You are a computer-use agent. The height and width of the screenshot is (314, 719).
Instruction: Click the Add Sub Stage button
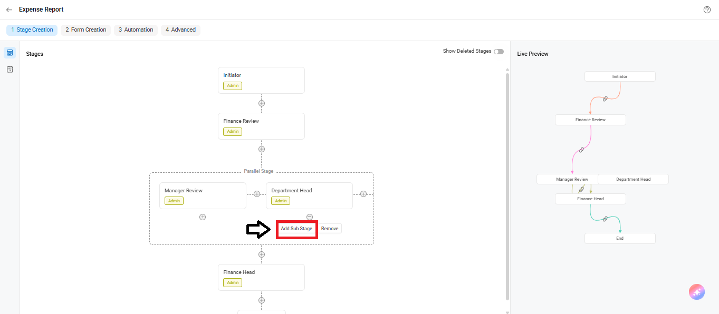coord(296,229)
